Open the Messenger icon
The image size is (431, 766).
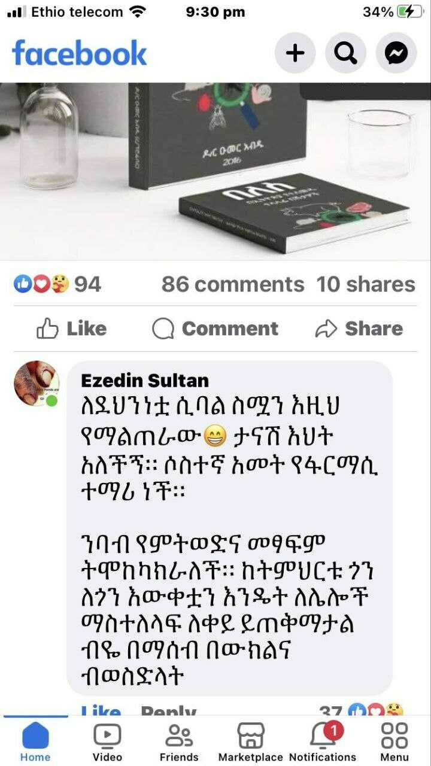tap(396, 53)
